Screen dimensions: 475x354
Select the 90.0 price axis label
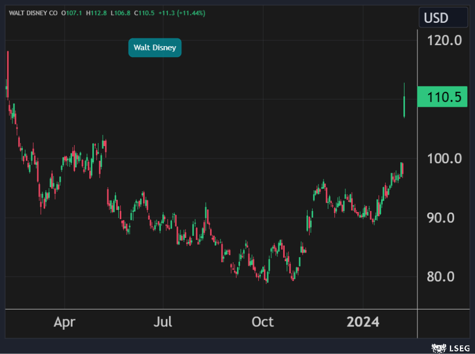445,218
